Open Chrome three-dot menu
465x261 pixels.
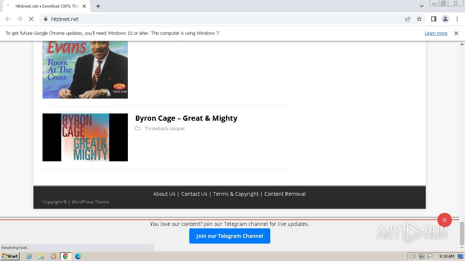(457, 19)
